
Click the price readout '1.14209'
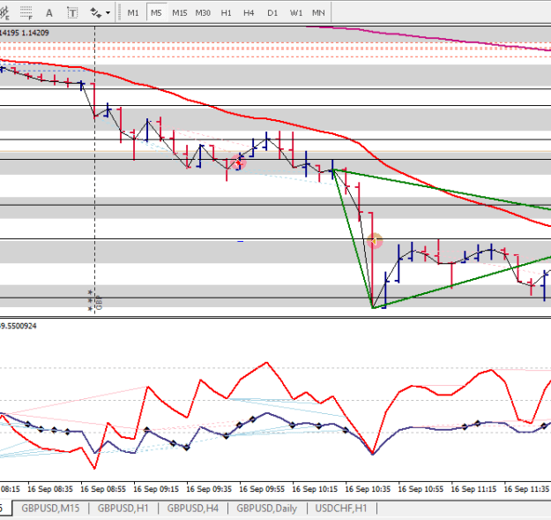[35, 33]
